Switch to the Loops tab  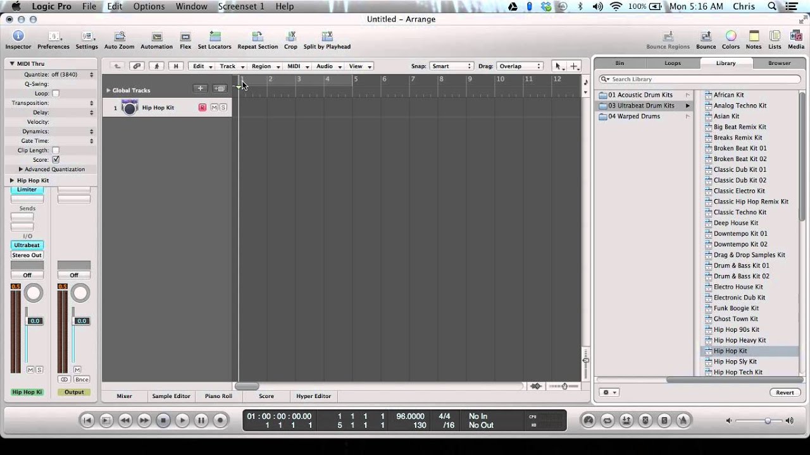click(x=673, y=63)
